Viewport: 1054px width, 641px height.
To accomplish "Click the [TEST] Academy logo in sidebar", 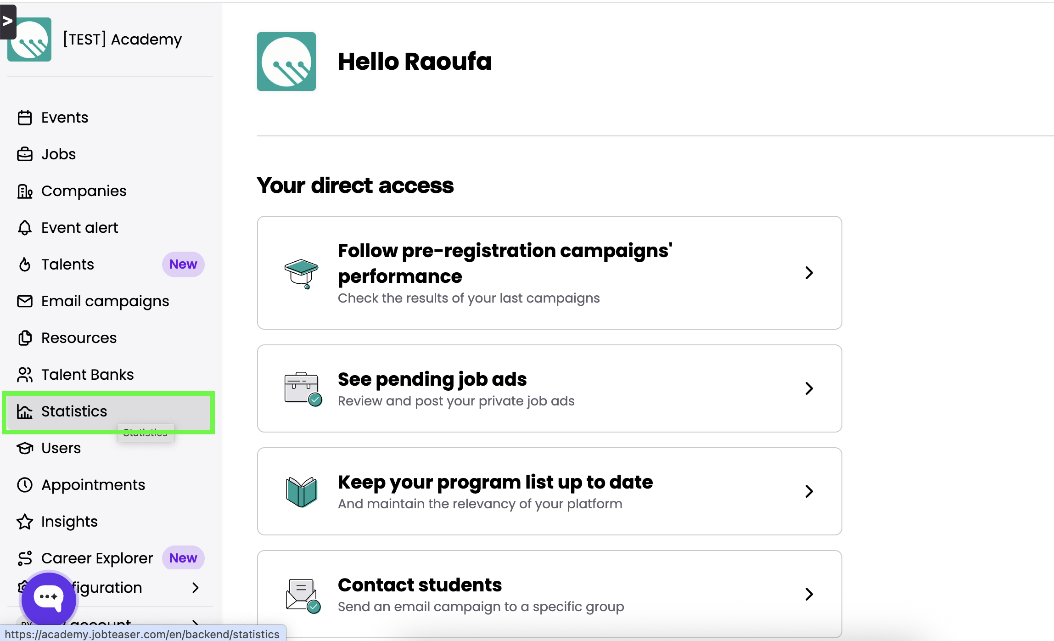I will click(x=29, y=39).
